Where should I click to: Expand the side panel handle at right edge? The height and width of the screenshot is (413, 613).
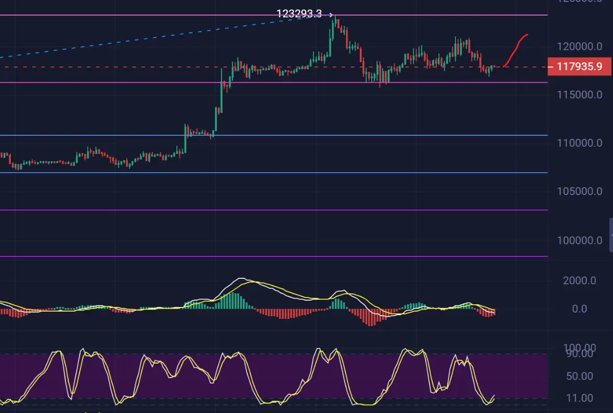[x=611, y=235]
